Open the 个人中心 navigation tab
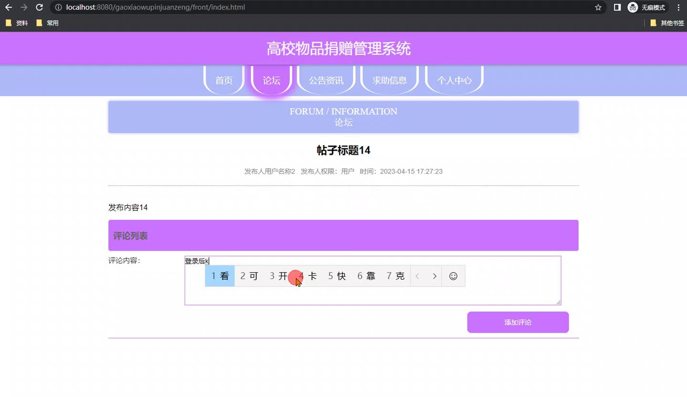Viewport: 687px width, 397px height. click(x=454, y=80)
